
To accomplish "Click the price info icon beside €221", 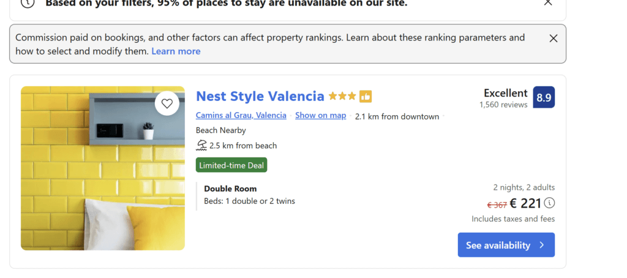I will click(549, 203).
